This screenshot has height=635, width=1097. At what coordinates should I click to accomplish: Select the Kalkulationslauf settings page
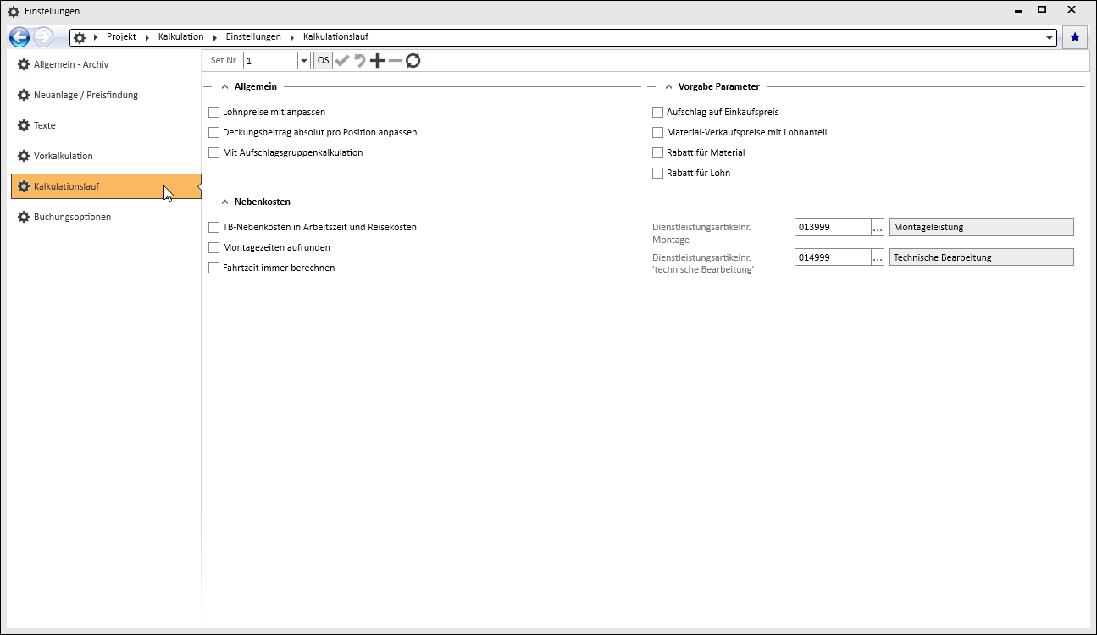[x=106, y=186]
